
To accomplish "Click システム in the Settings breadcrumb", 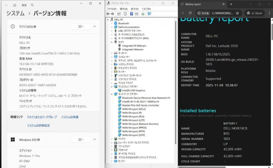I will [x=15, y=13].
